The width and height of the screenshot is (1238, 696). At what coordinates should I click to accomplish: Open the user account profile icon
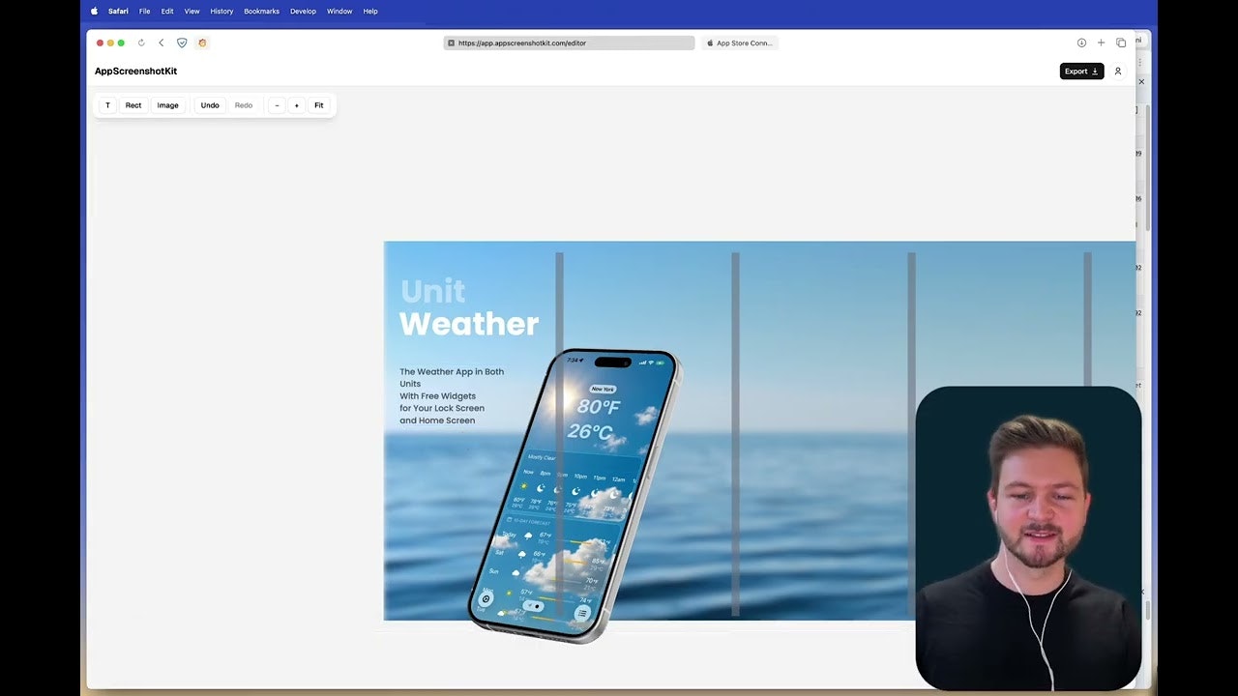[x=1118, y=71]
